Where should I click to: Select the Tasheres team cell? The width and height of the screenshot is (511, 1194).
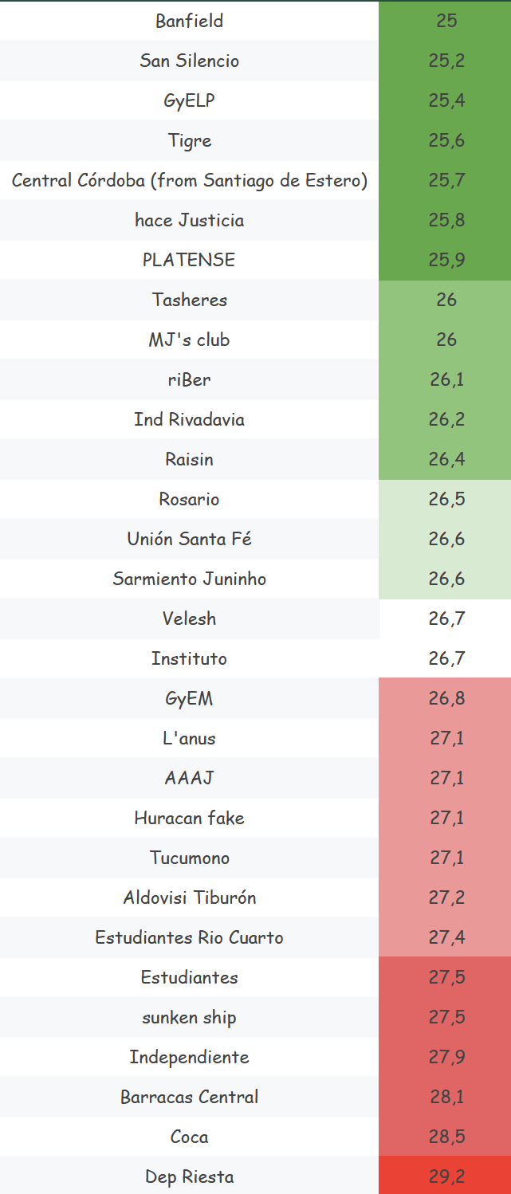pyautogui.click(x=190, y=300)
